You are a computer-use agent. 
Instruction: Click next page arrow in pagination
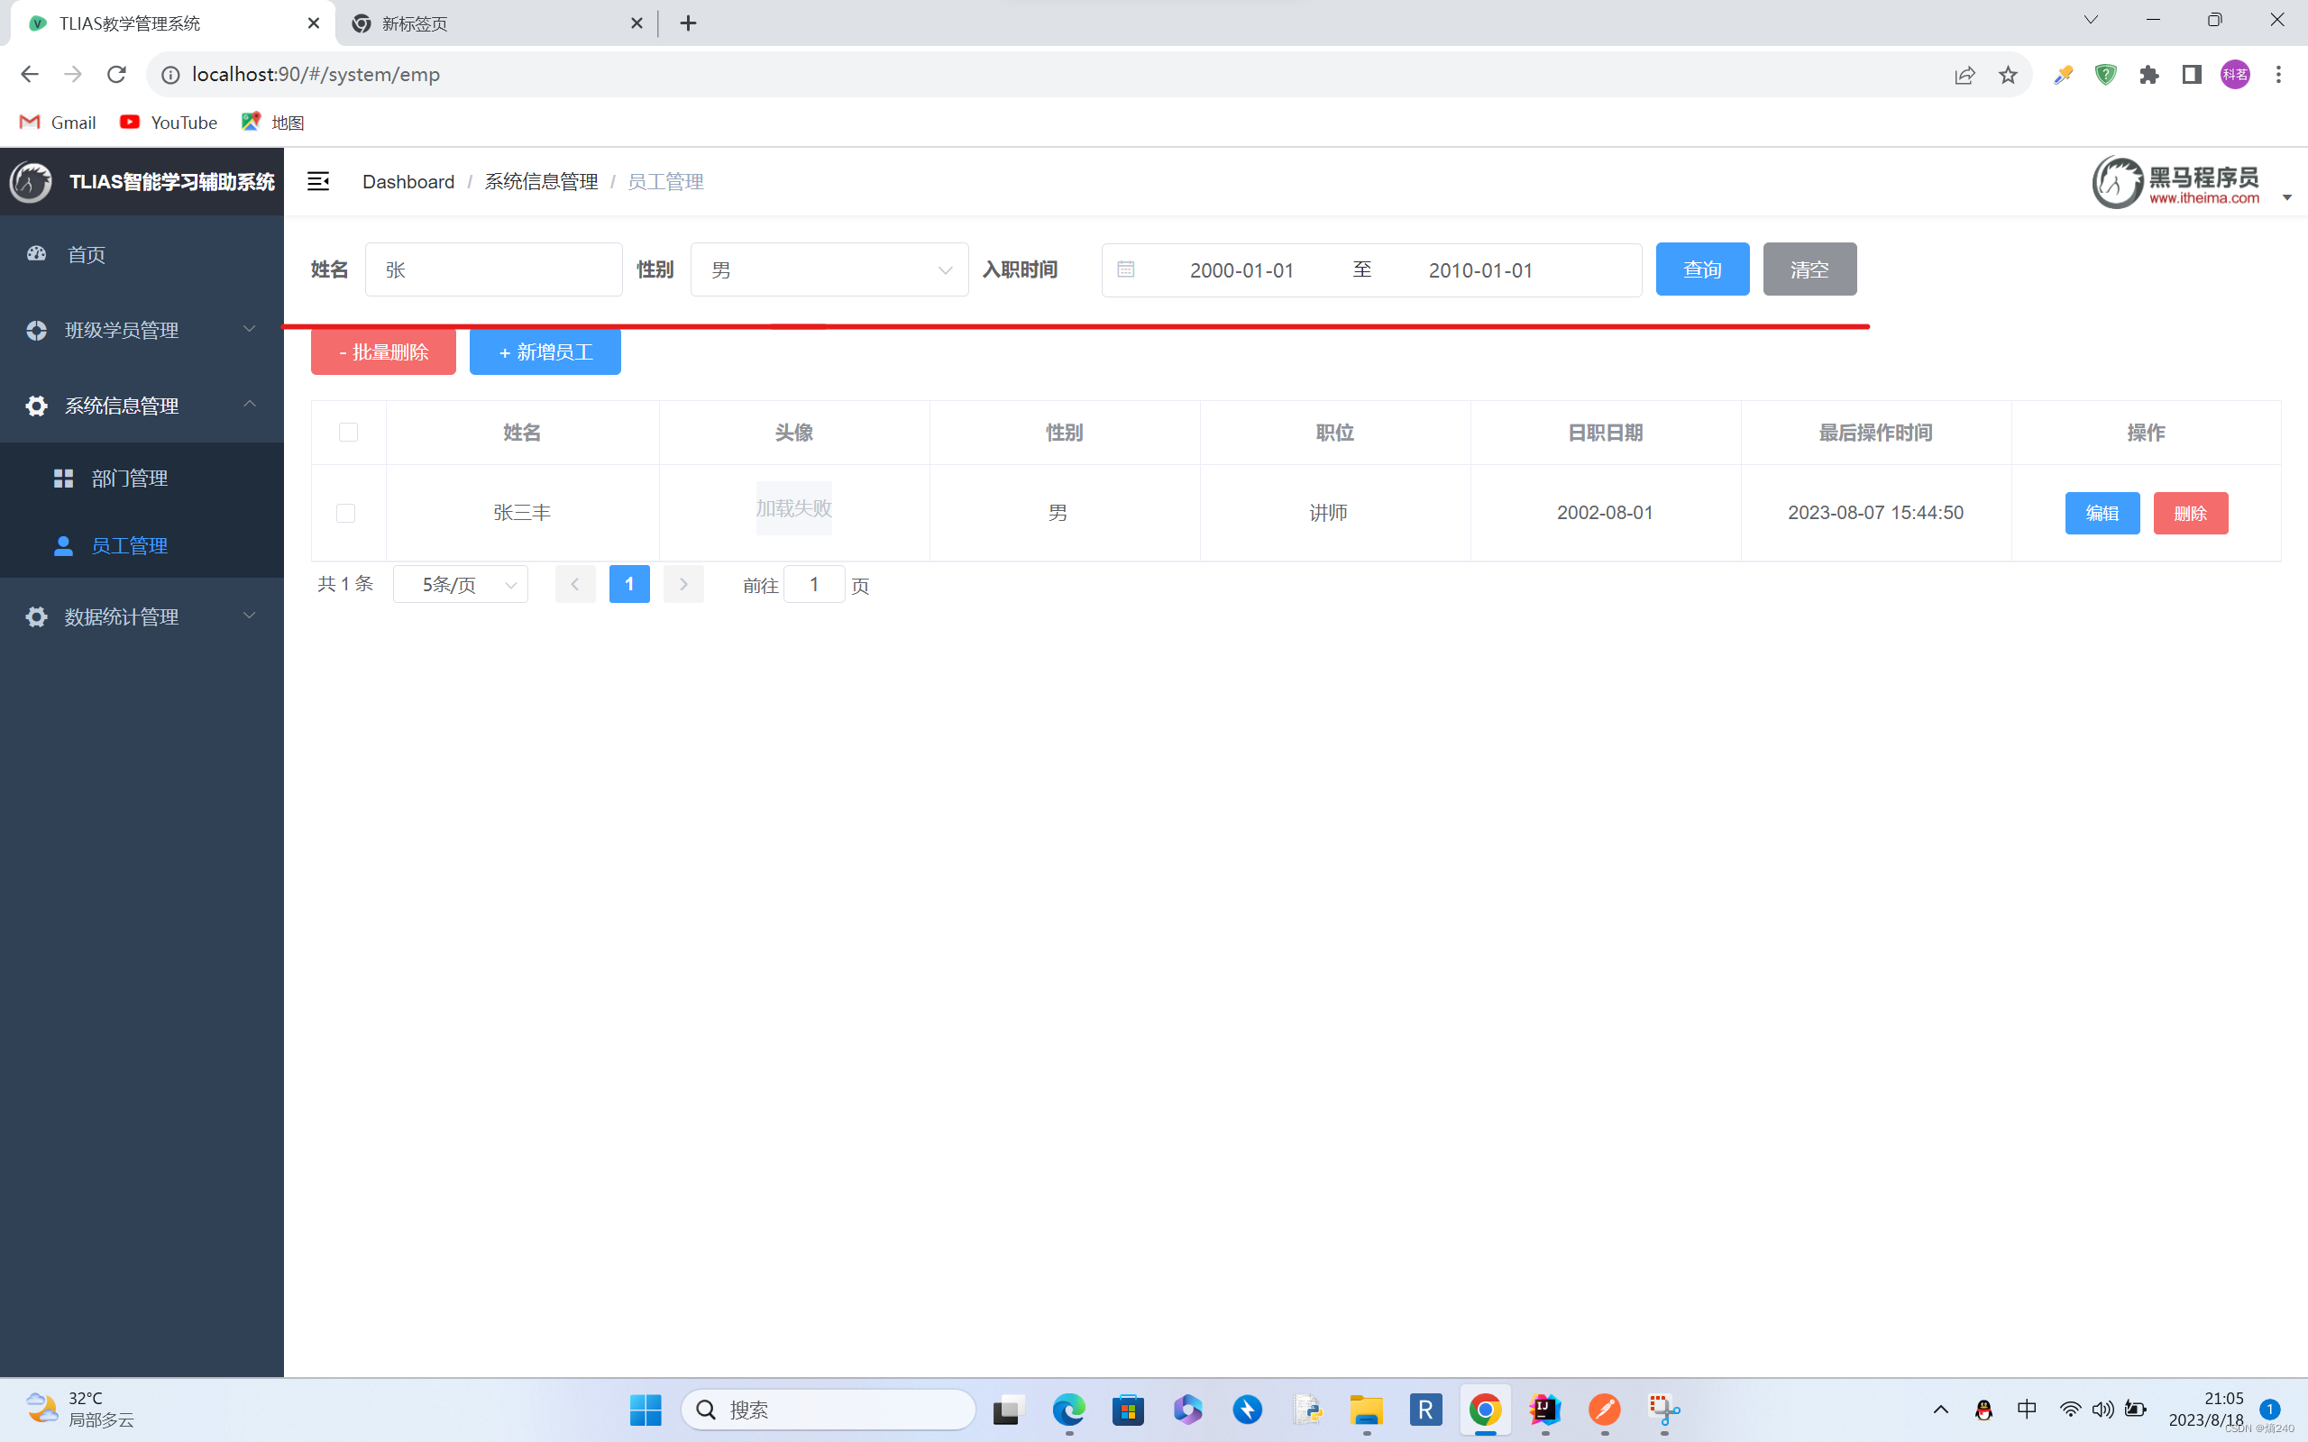[682, 584]
